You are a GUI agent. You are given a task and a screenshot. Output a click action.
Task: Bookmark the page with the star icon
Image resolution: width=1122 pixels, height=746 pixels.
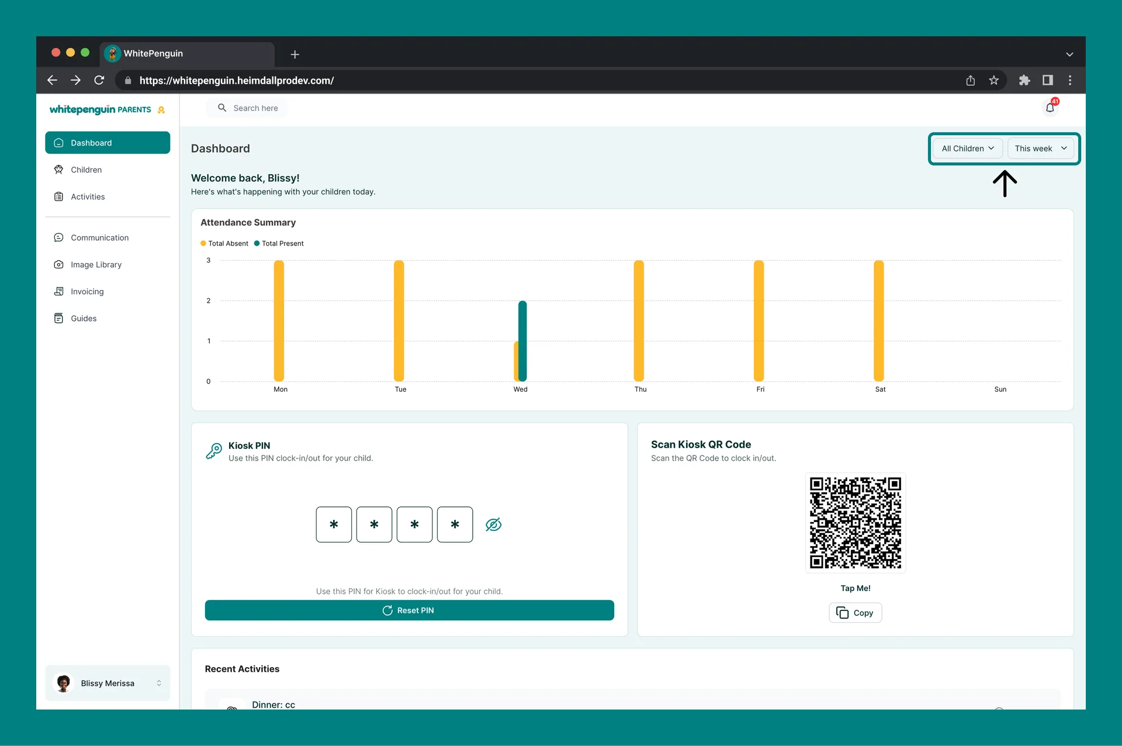tap(993, 80)
